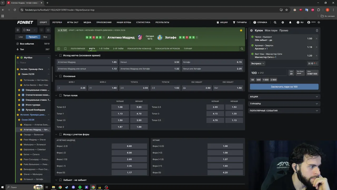337x190 pixels.
Task: Toggle the yellow favorite star on match header
Action: pos(241,30)
